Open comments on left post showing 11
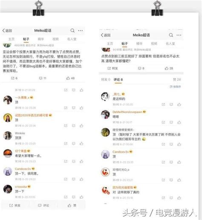 43,78
